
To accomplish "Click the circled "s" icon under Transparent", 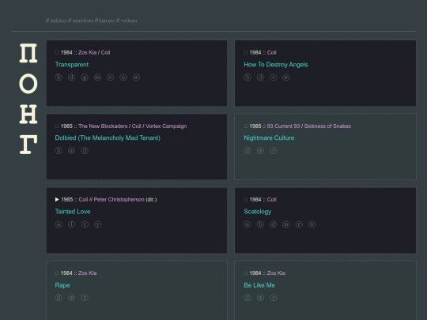I will pyautogui.click(x=123, y=77).
